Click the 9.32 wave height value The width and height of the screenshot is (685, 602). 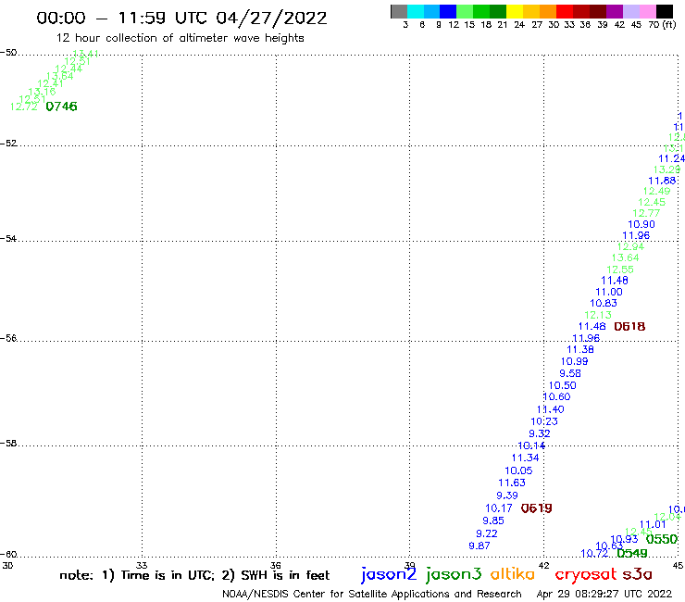[x=540, y=433]
